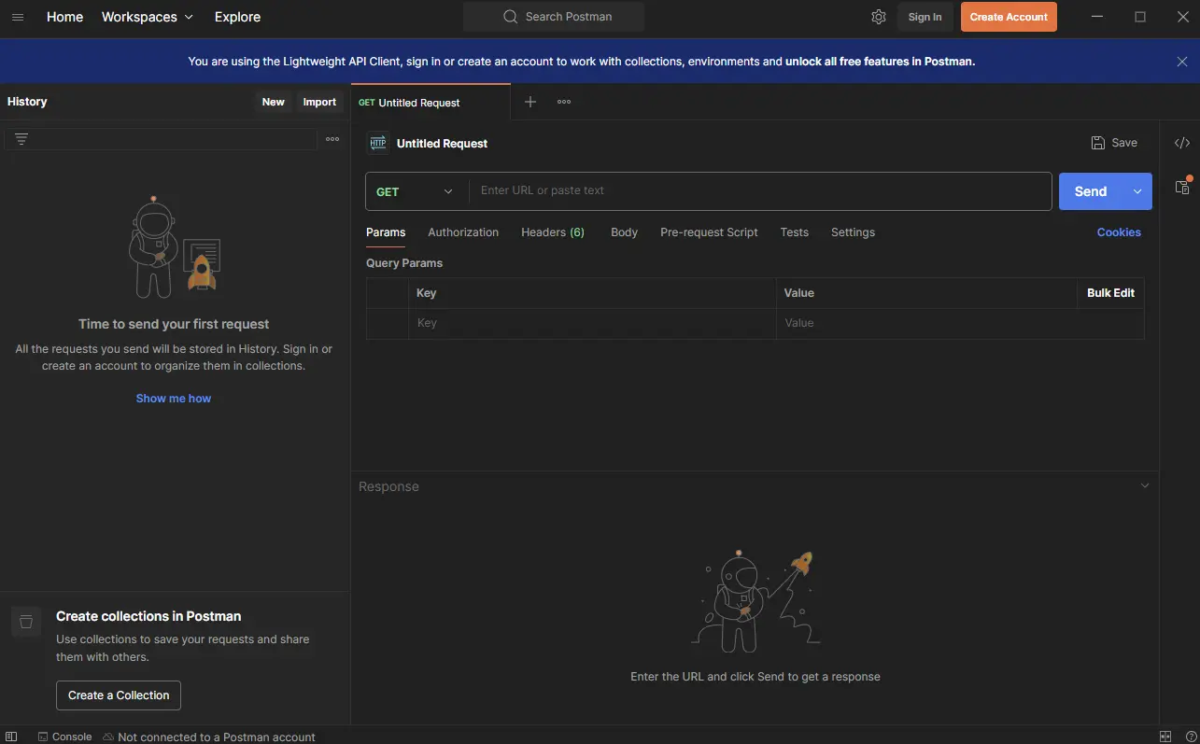Open the documentation panel with orange notification dot
This screenshot has width=1200, height=744.
pyautogui.click(x=1181, y=187)
